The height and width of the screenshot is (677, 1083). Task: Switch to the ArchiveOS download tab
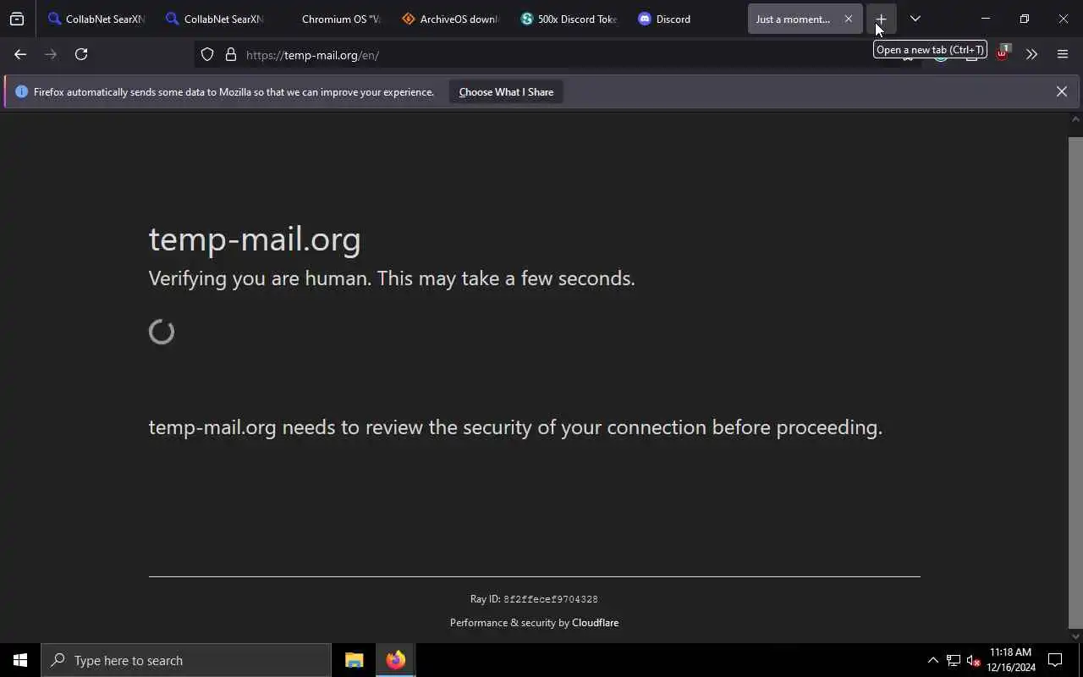click(452, 19)
